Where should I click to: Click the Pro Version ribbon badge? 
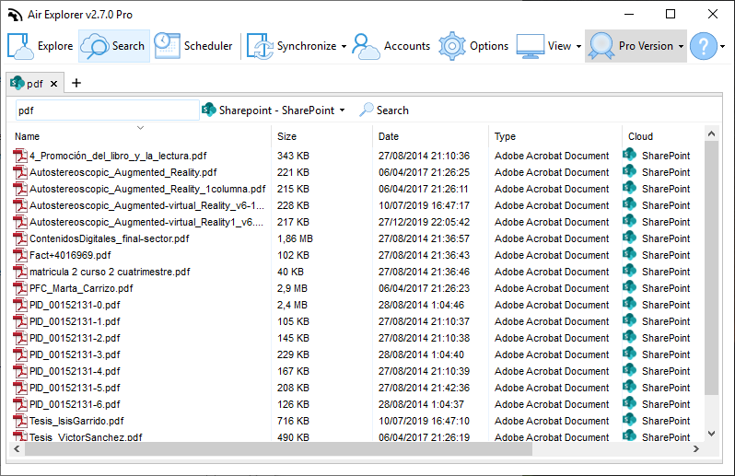[601, 46]
